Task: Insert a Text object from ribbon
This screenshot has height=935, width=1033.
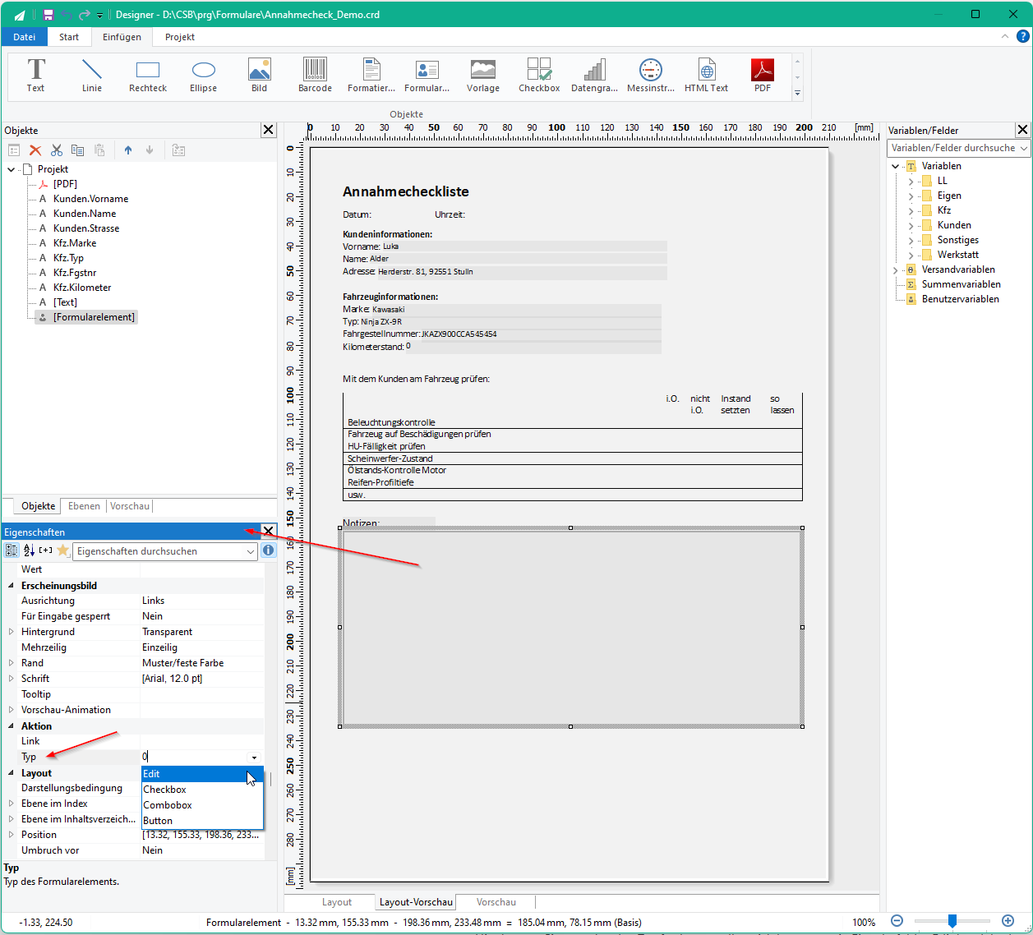Action: [35, 76]
